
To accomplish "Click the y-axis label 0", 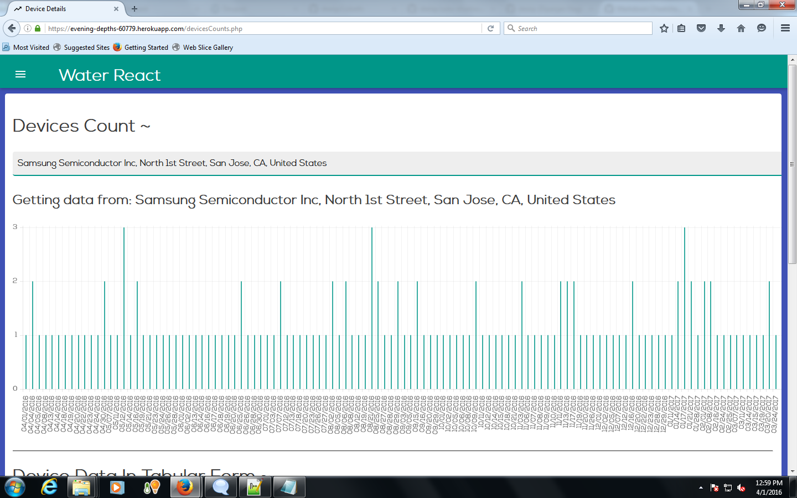I will click(x=15, y=388).
